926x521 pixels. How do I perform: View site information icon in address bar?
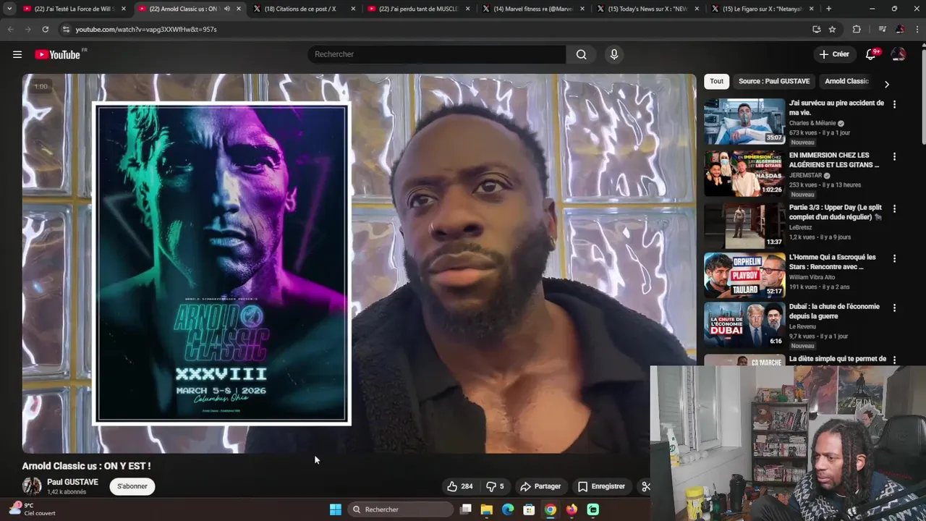point(67,29)
